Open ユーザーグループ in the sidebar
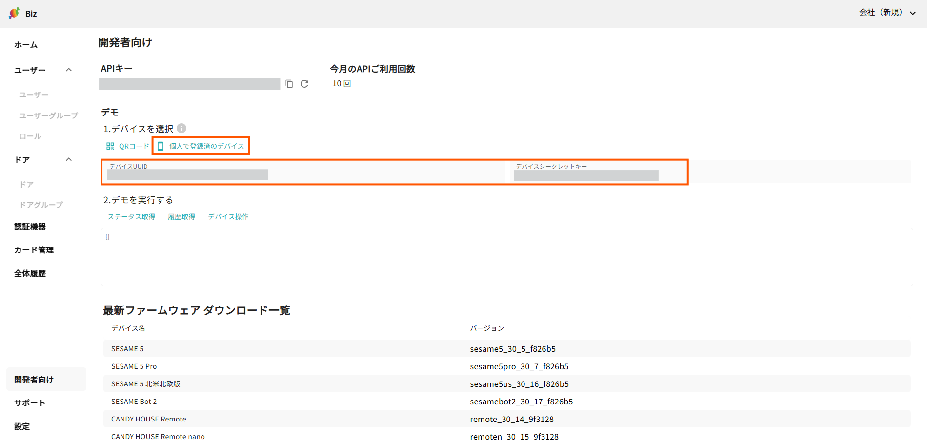The image size is (927, 440). pos(48,115)
